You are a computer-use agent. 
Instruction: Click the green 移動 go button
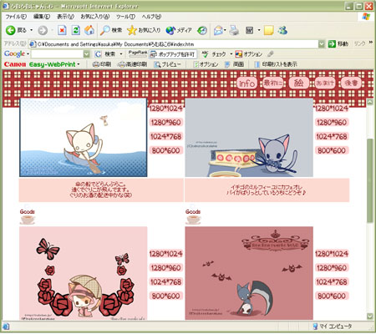338,43
